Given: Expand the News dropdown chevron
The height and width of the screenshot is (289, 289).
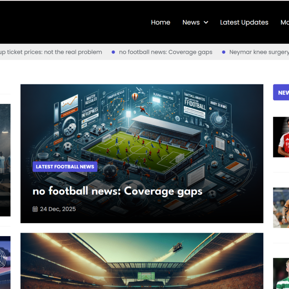Looking at the screenshot, I should tap(206, 22).
